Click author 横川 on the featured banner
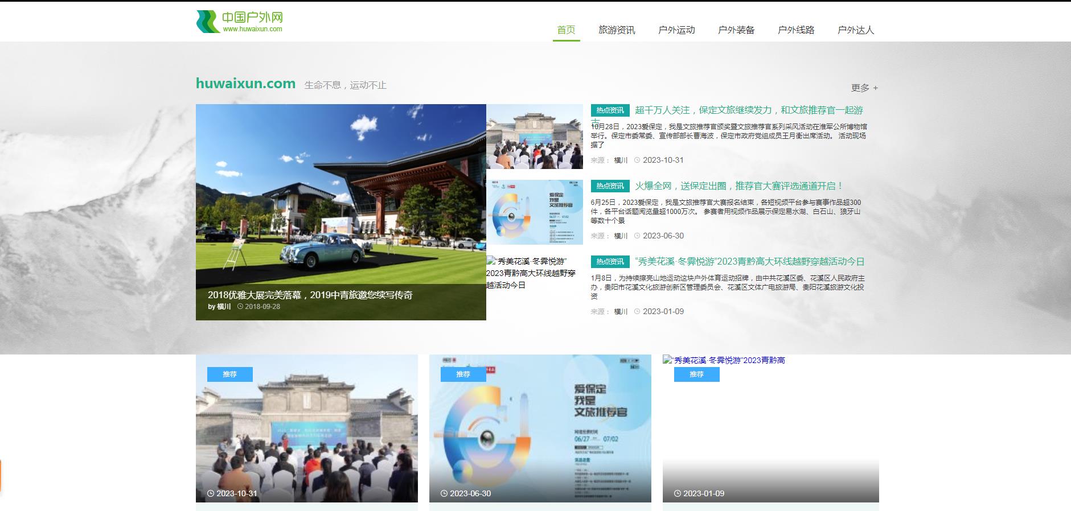Viewport: 1071px width, 511px height. (x=224, y=307)
